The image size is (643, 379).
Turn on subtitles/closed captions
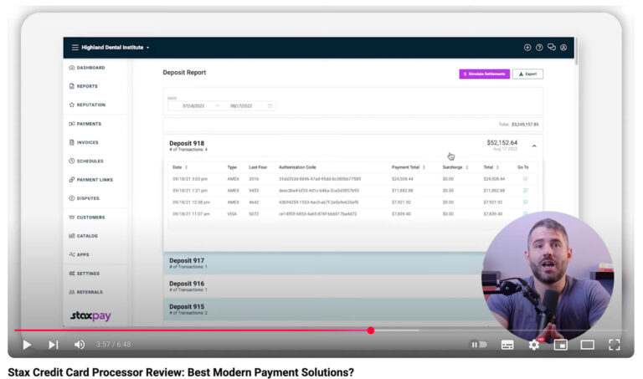(507, 345)
